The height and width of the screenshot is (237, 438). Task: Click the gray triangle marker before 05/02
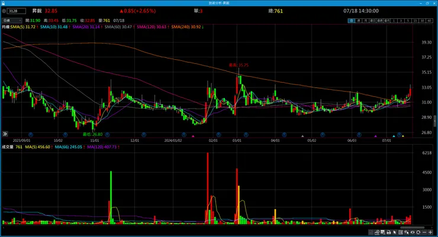[x=302, y=136]
